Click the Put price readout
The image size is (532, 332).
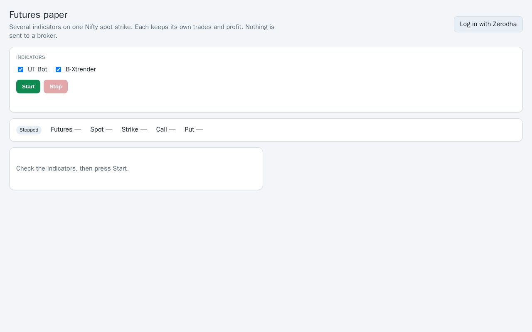tap(194, 129)
